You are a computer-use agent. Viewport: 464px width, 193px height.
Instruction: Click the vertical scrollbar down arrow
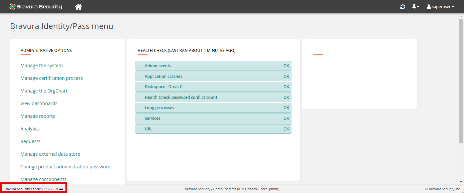(461, 182)
